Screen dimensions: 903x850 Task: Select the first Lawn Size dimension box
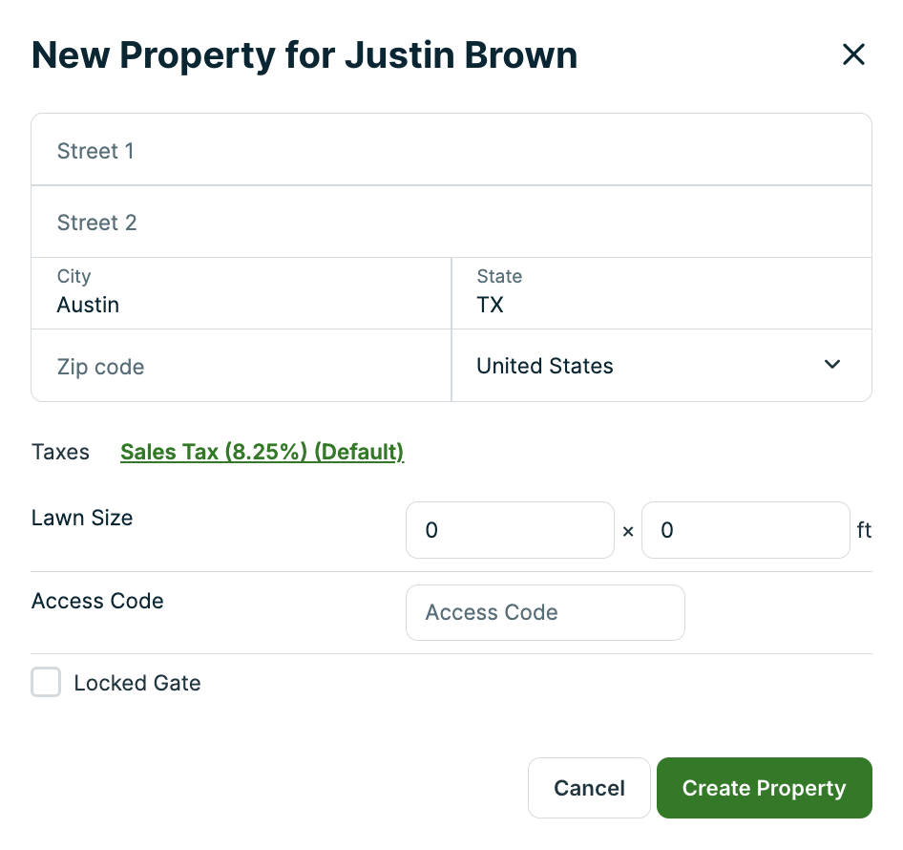(x=511, y=530)
